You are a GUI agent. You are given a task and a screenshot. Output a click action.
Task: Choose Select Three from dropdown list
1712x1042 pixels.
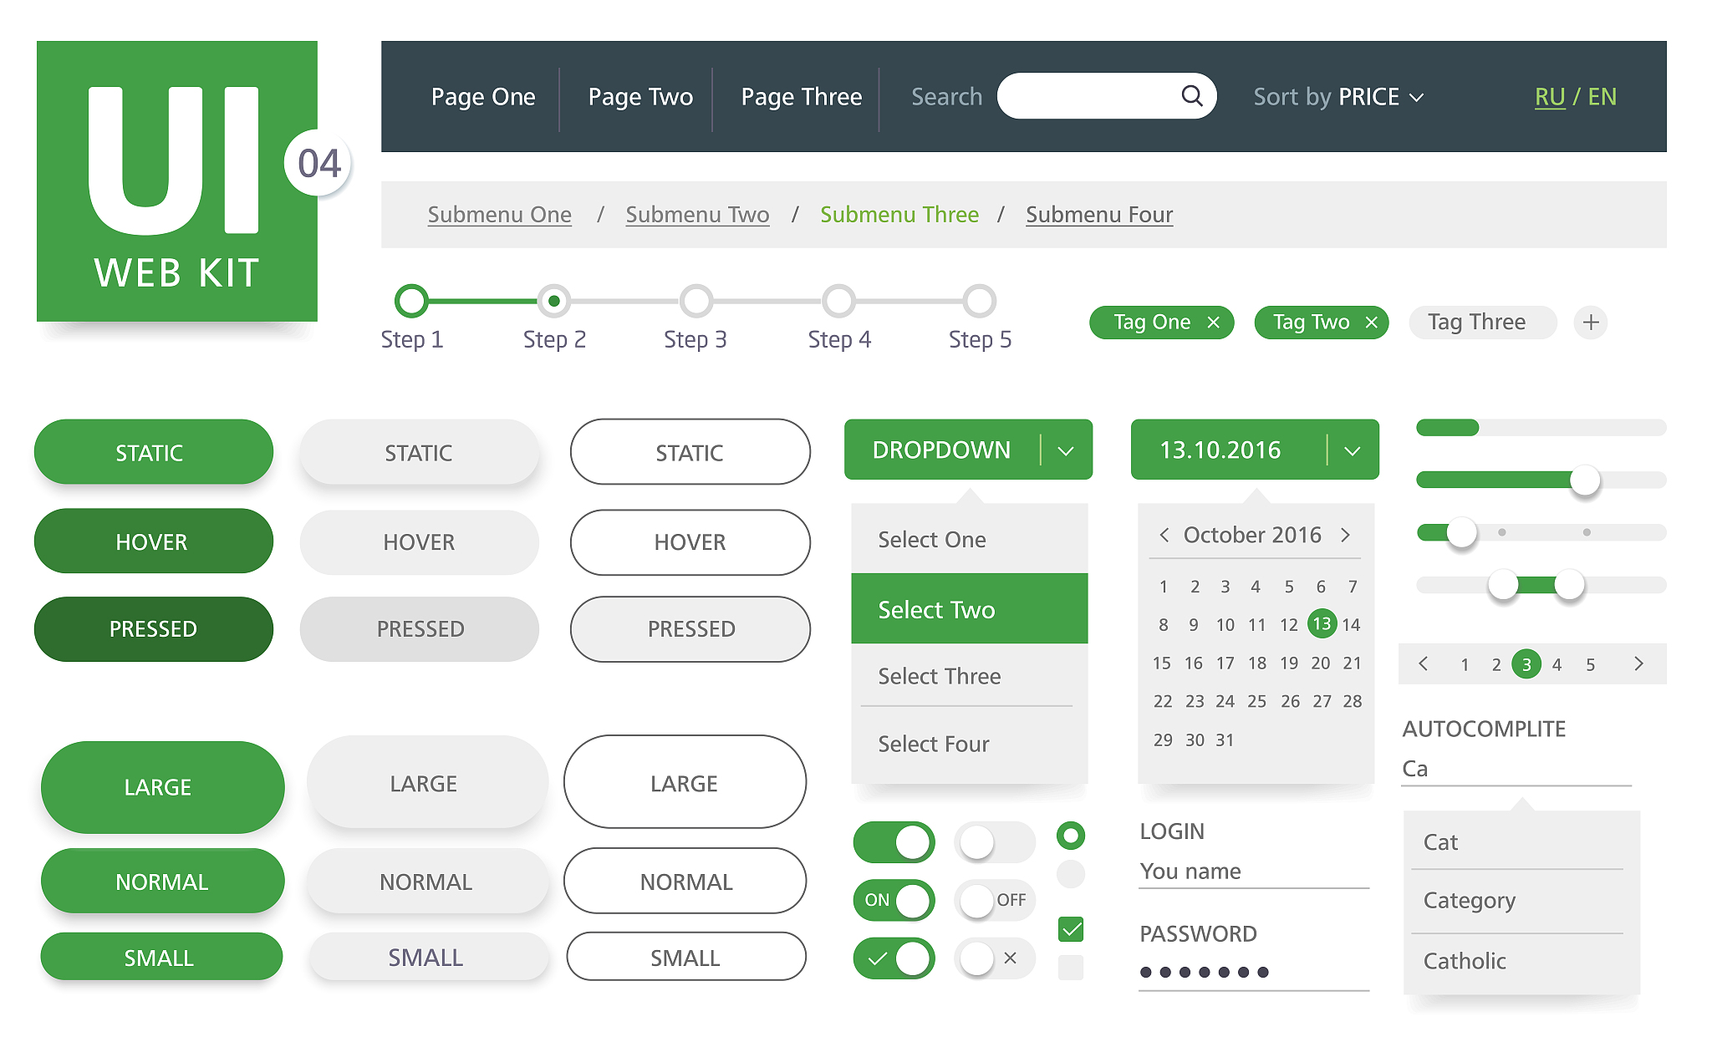point(939,676)
